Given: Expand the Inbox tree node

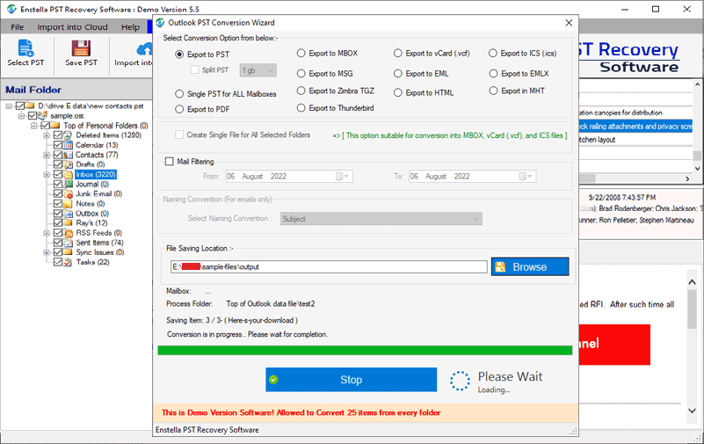Looking at the screenshot, I should point(47,174).
